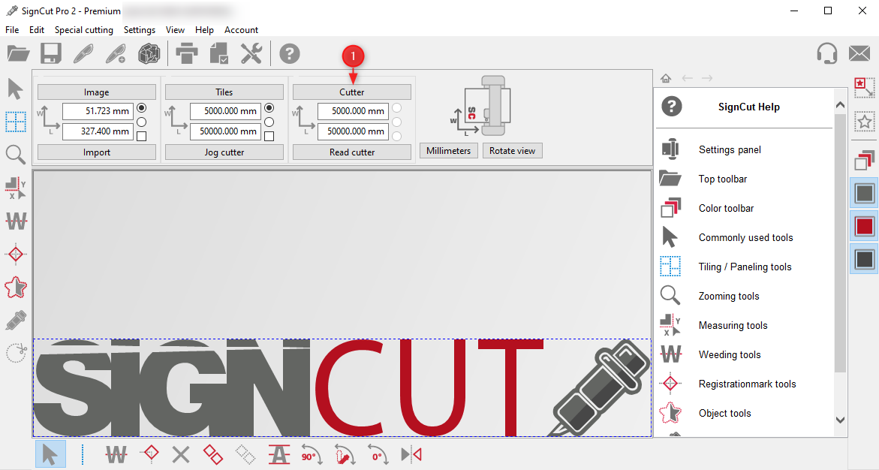The image size is (879, 470).
Task: Click the red overlapping diamonds icon
Action: click(x=213, y=454)
